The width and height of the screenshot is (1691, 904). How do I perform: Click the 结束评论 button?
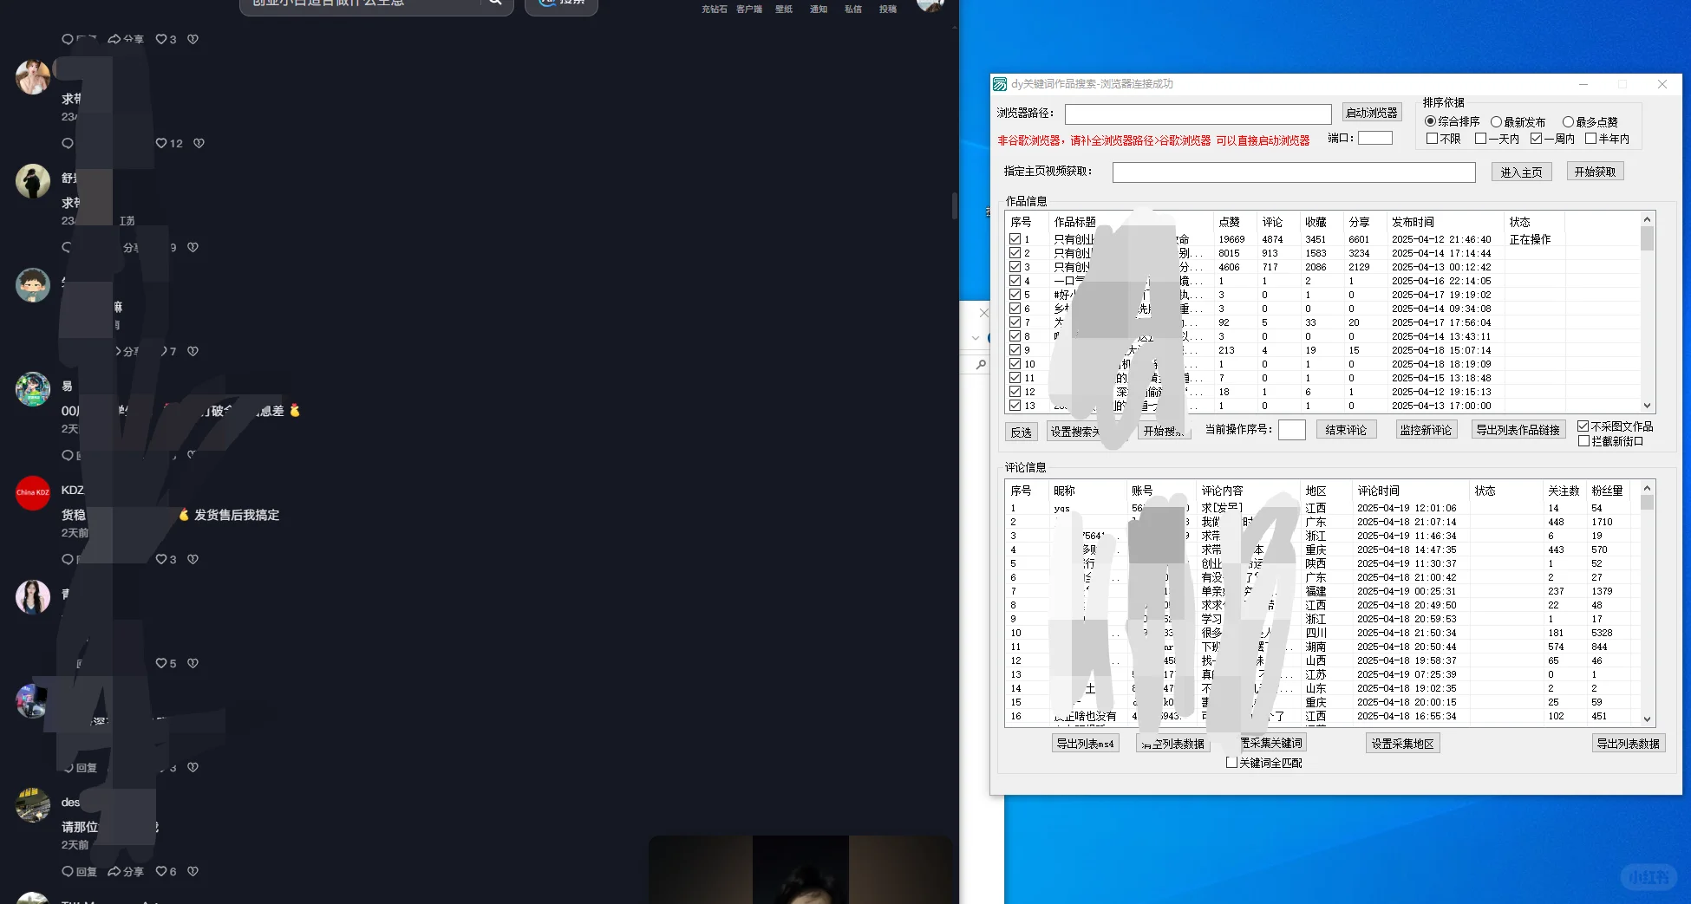[1346, 430]
